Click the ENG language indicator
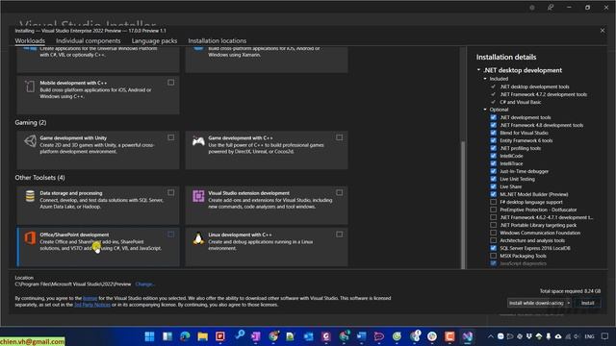The image size is (616, 346). (x=589, y=336)
